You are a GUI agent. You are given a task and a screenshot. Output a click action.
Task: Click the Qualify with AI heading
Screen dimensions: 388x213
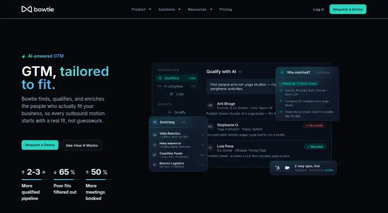click(x=221, y=72)
